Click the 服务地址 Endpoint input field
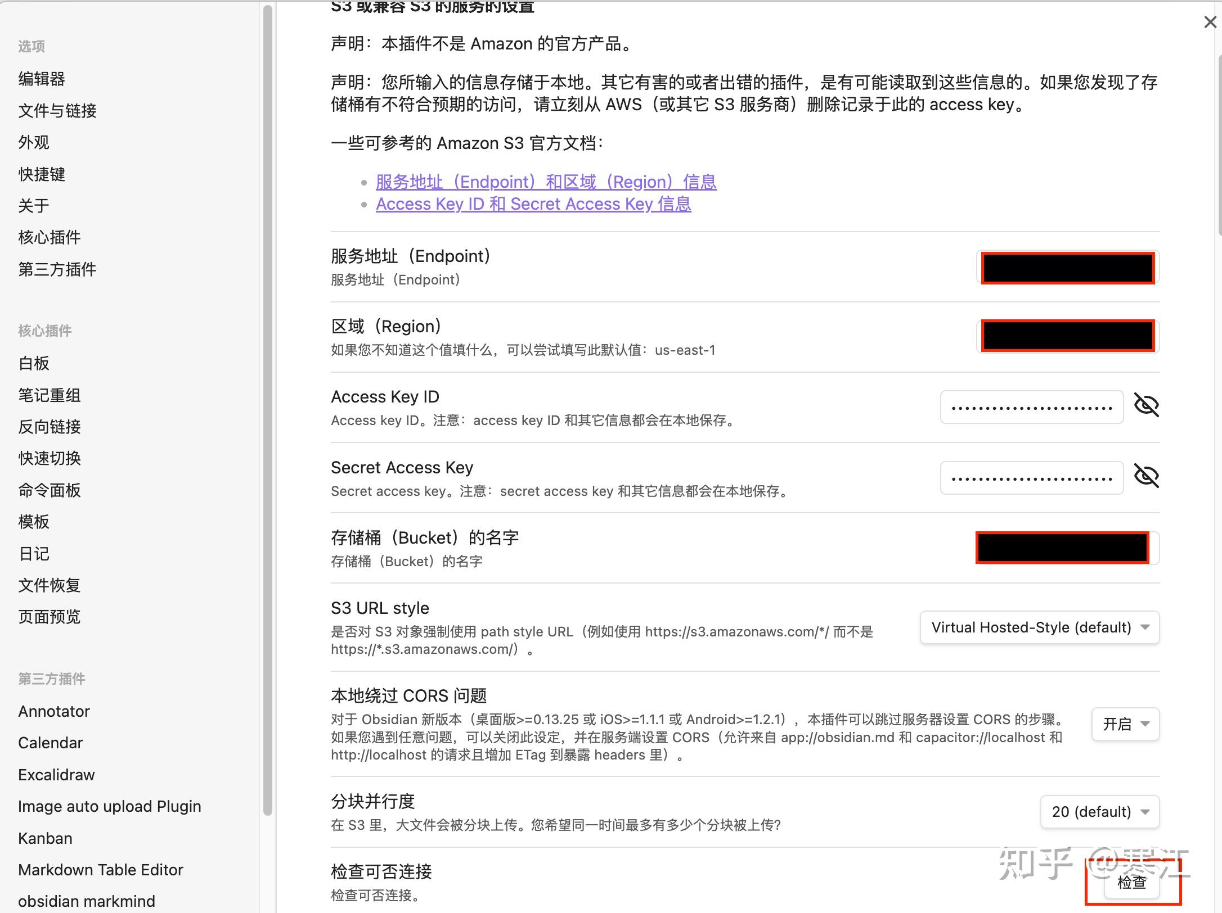 1067,268
